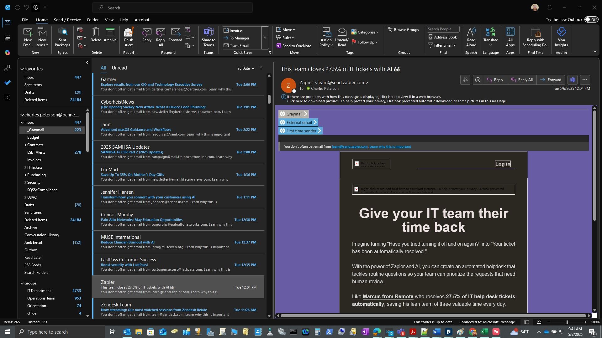Viewport: 602px width, 338px height.
Task: Open more actions ellipsis in reading pane
Action: 585,80
